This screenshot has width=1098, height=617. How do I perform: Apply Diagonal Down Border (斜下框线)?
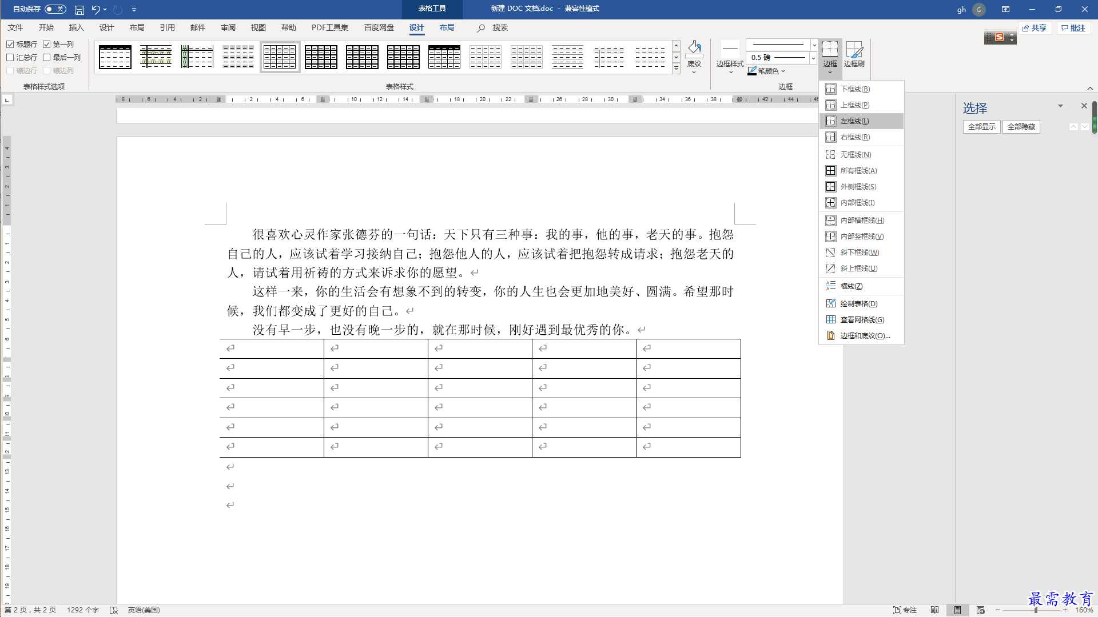(x=861, y=253)
